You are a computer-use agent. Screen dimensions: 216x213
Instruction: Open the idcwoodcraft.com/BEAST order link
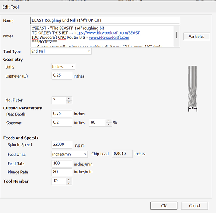pyautogui.click(x=107, y=33)
